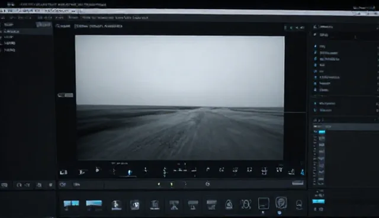Click the oval icon with corner brackets

point(246,204)
